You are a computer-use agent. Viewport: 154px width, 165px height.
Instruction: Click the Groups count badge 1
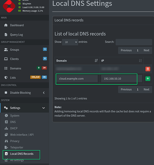45,49
